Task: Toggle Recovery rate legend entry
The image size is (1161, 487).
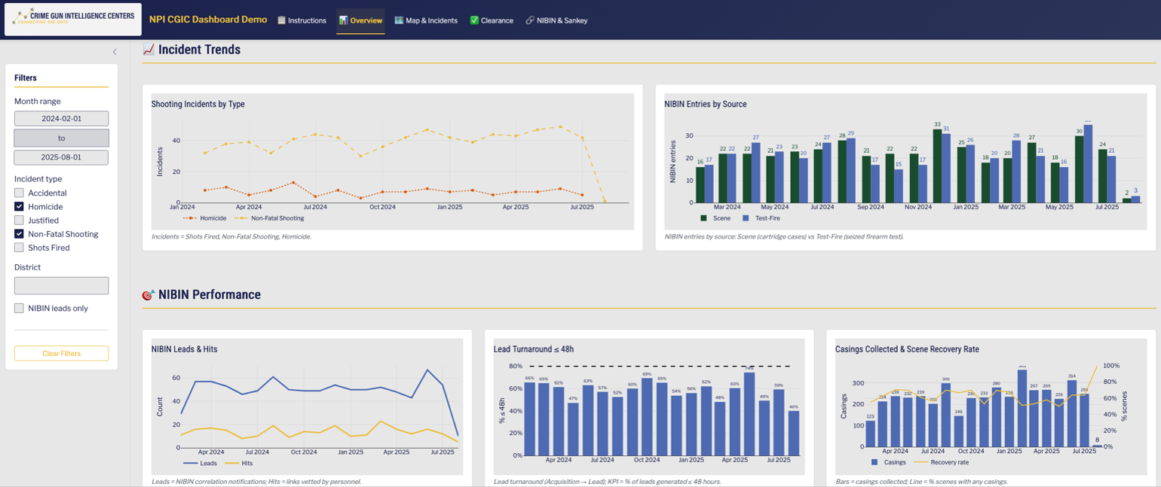Action: tap(941, 462)
